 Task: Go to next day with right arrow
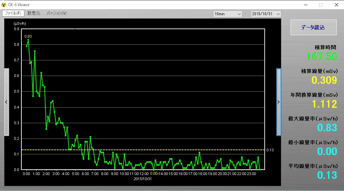pyautogui.click(x=279, y=102)
